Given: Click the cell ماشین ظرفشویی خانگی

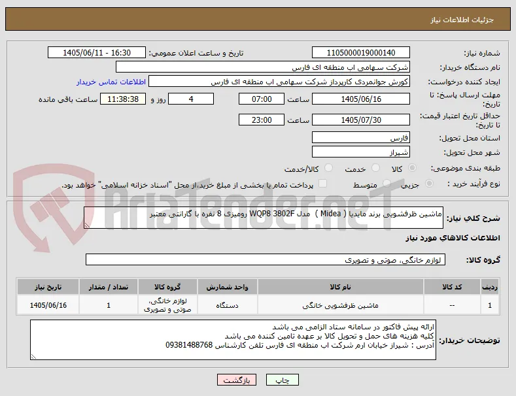Looking at the screenshot, I should coord(340,305).
